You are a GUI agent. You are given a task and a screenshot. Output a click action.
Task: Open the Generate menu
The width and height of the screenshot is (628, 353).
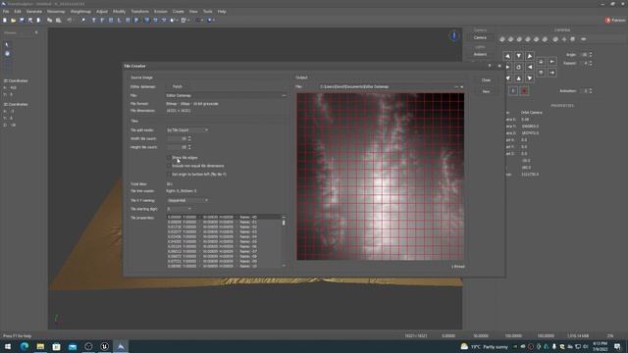(34, 12)
